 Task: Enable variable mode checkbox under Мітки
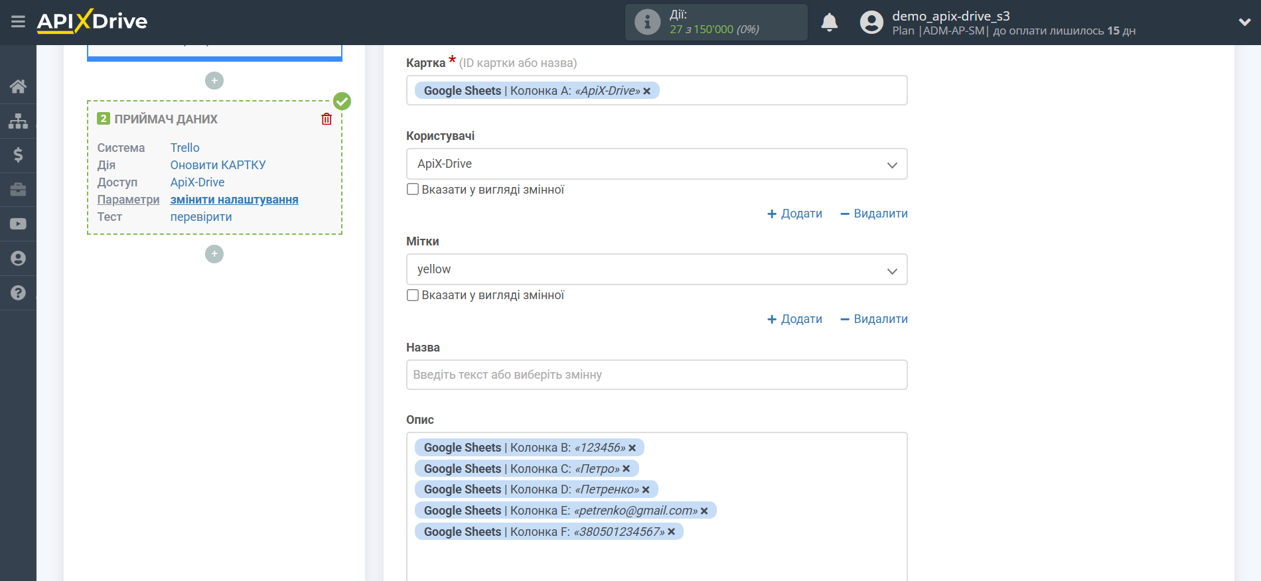click(413, 295)
